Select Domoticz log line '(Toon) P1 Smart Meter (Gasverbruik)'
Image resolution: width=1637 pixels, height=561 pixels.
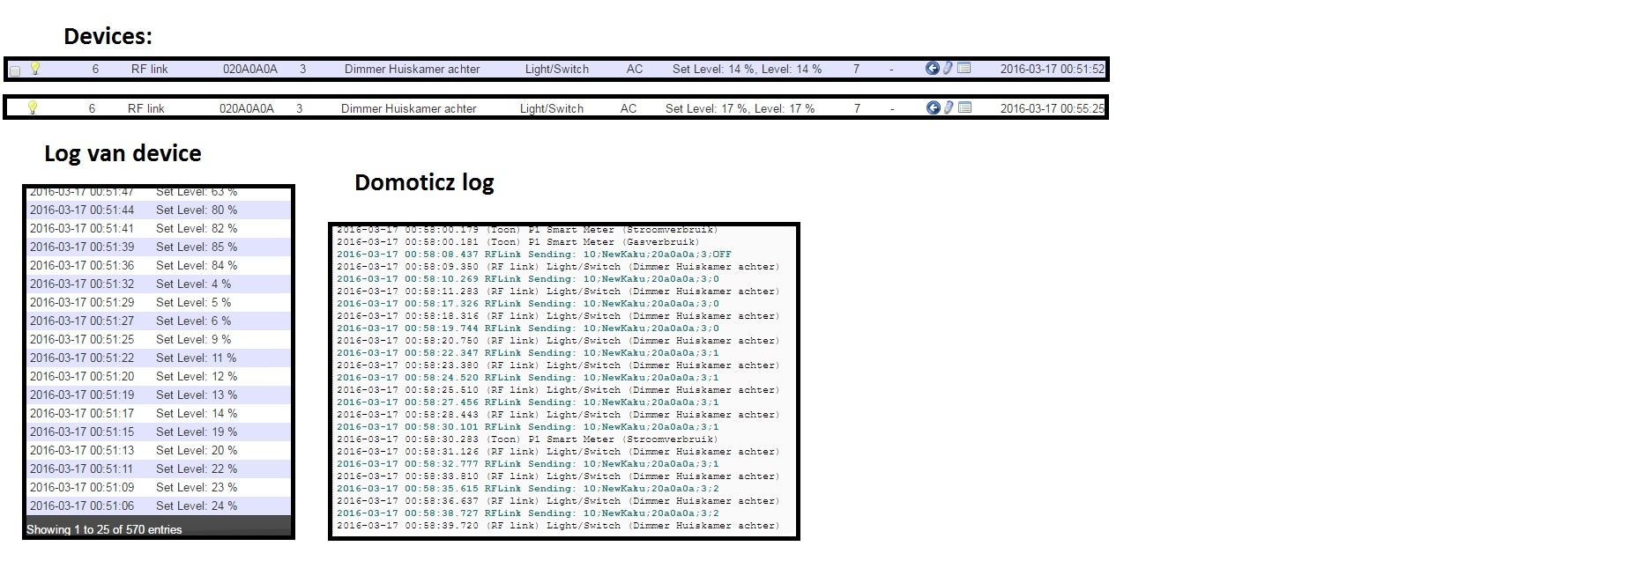pos(517,242)
